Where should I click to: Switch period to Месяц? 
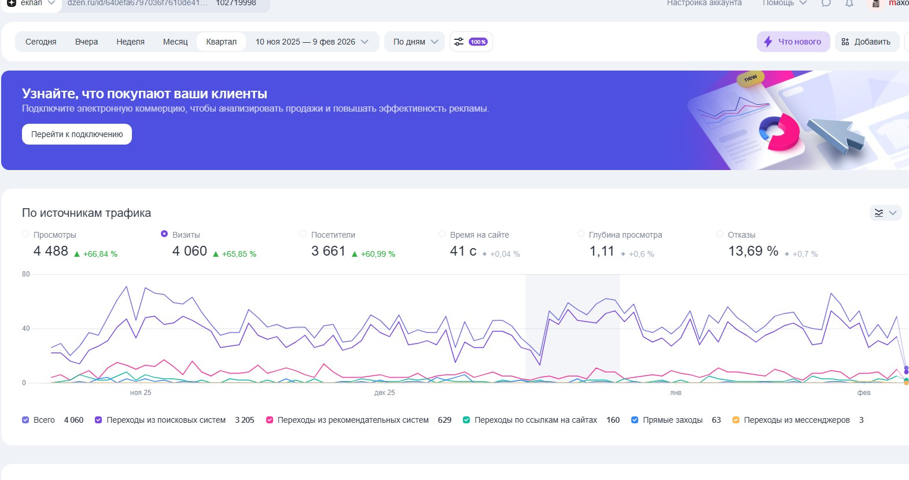175,42
